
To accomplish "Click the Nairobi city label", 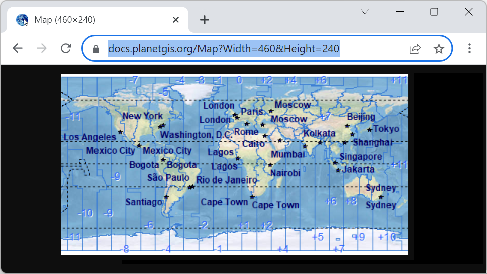I will point(285,173).
